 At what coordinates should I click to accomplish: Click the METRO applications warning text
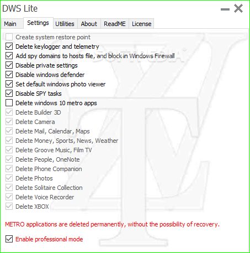pyautogui.click(x=112, y=224)
